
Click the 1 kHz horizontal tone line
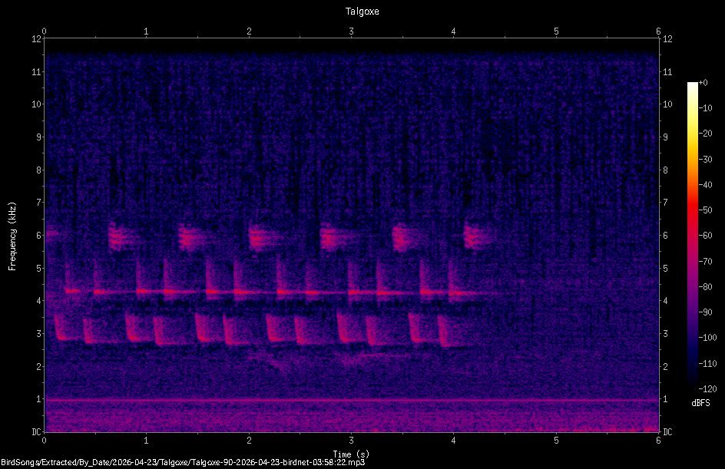click(352, 400)
